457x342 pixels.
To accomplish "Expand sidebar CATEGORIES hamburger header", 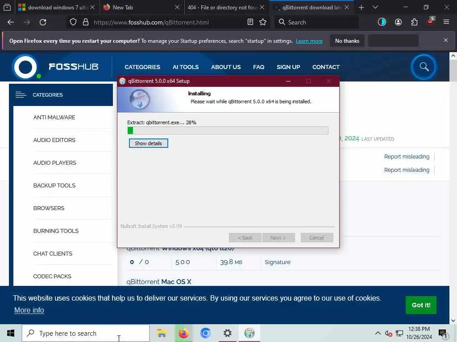I will pos(61,95).
